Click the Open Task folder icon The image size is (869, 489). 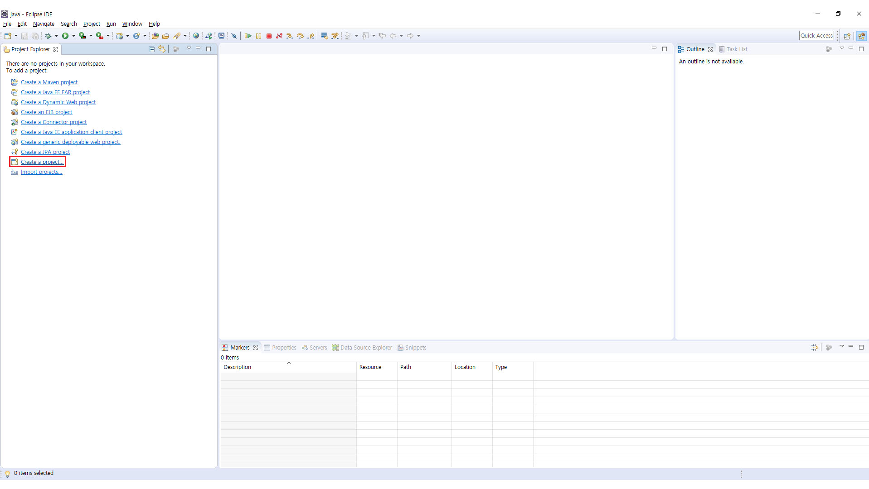166,36
